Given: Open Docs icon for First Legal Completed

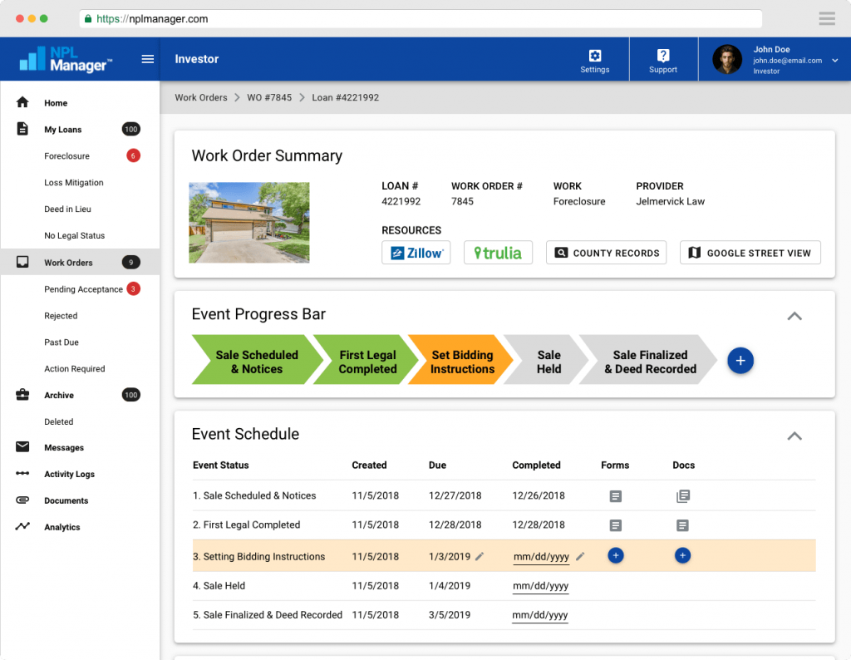Looking at the screenshot, I should (x=682, y=525).
